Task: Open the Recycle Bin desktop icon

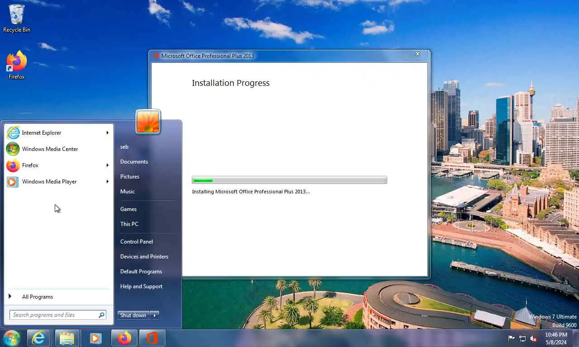Action: point(17,19)
